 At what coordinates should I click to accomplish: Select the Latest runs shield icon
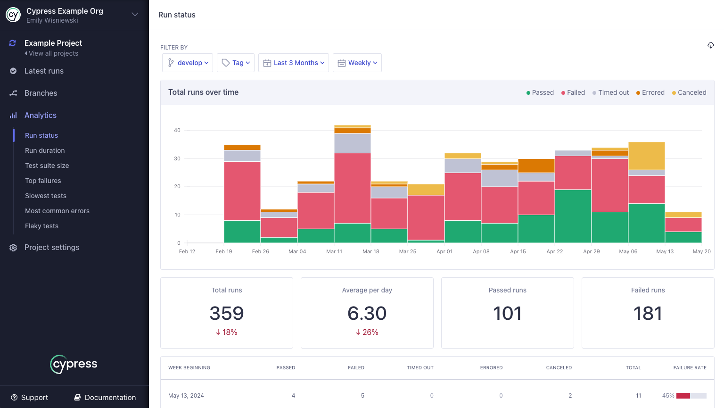(13, 71)
